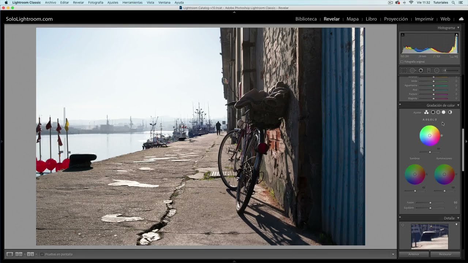Adjust the Magenta HSL slider
The image size is (468, 263).
coord(434,99)
